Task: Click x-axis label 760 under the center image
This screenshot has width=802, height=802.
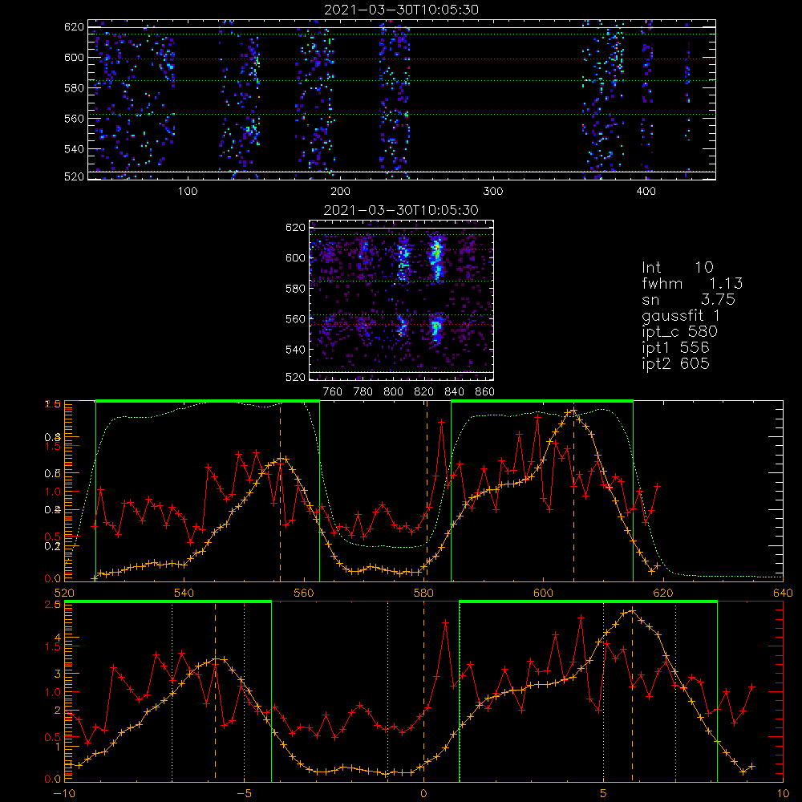Action: click(333, 392)
